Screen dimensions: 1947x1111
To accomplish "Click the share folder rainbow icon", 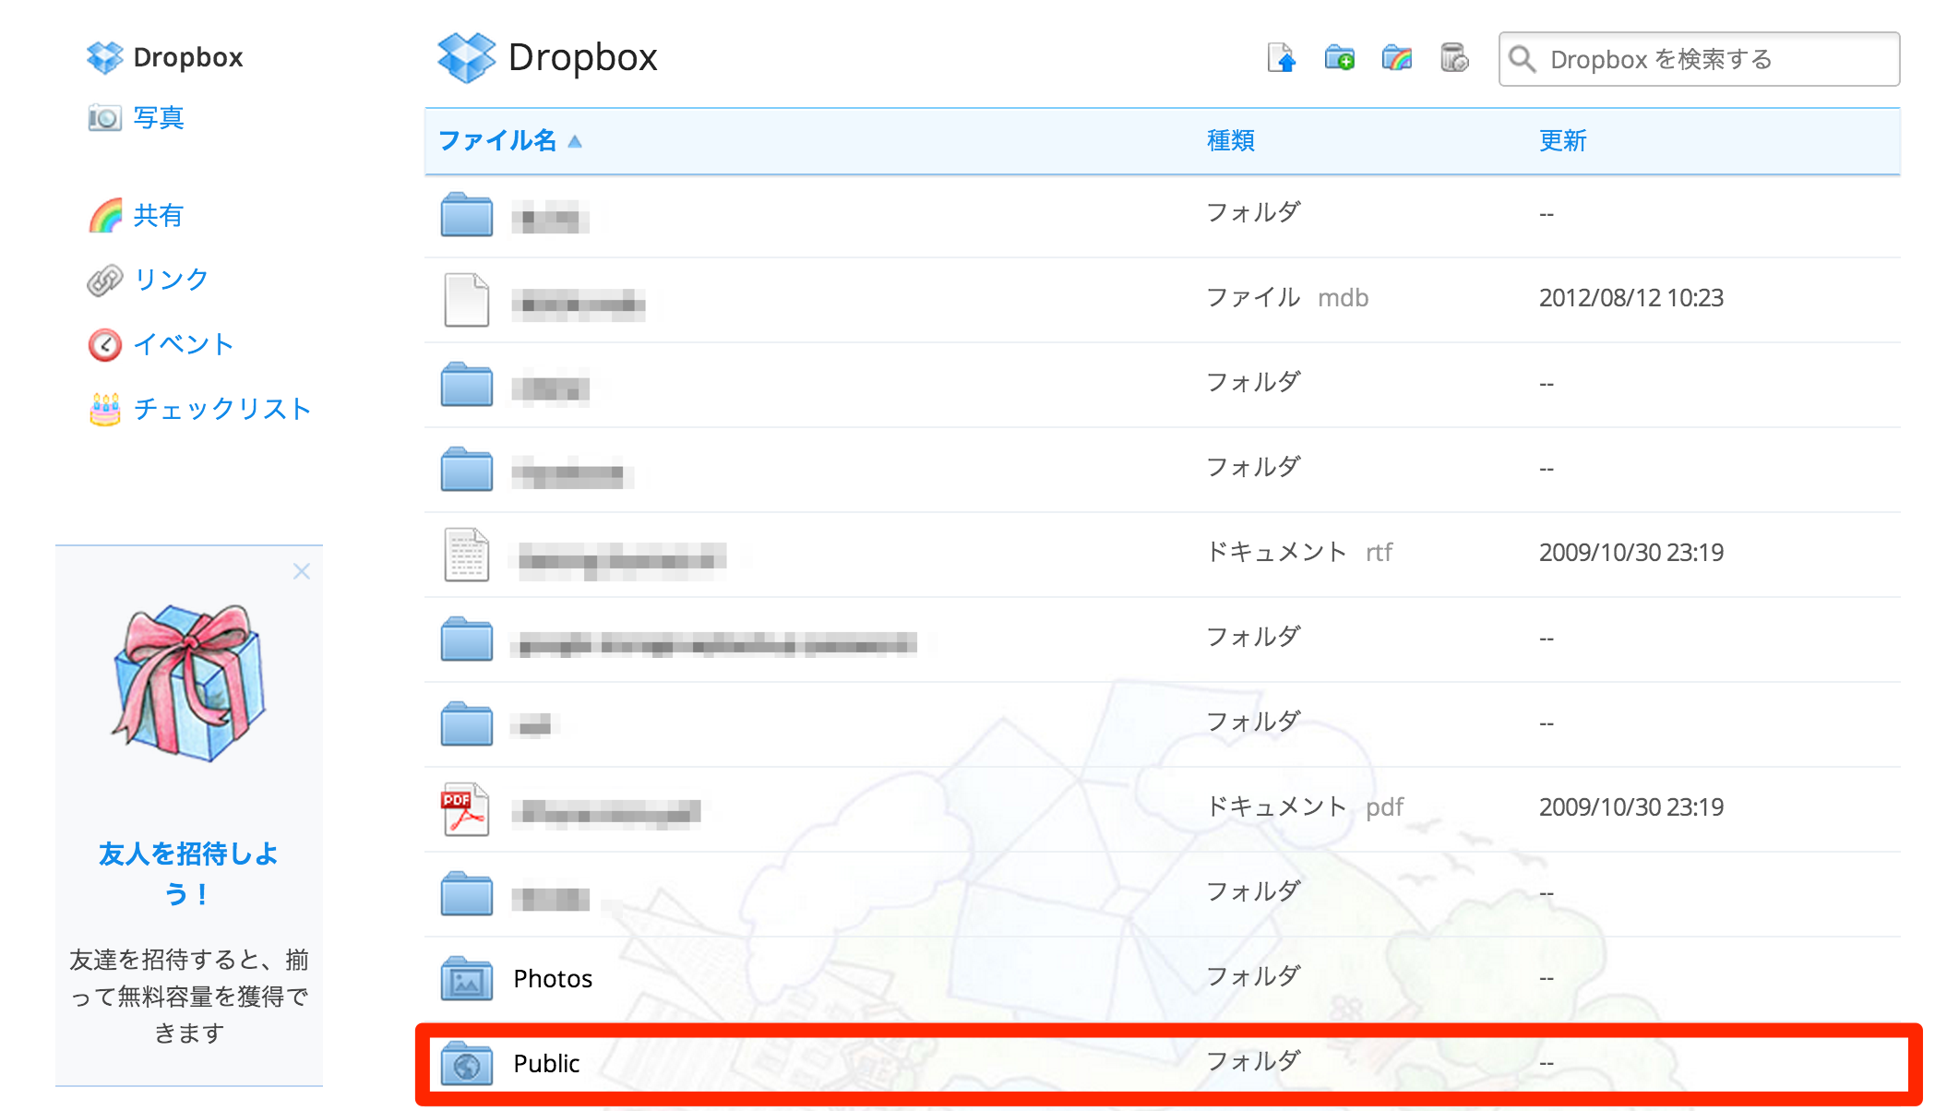I will click(1397, 58).
